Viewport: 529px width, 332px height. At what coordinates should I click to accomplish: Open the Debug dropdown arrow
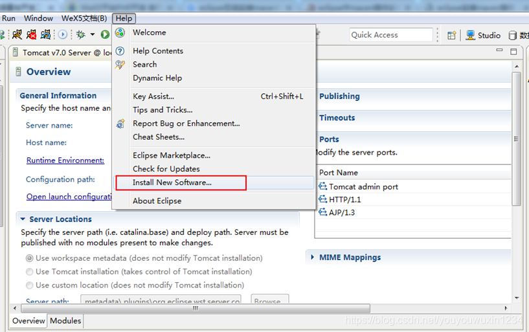click(x=93, y=34)
